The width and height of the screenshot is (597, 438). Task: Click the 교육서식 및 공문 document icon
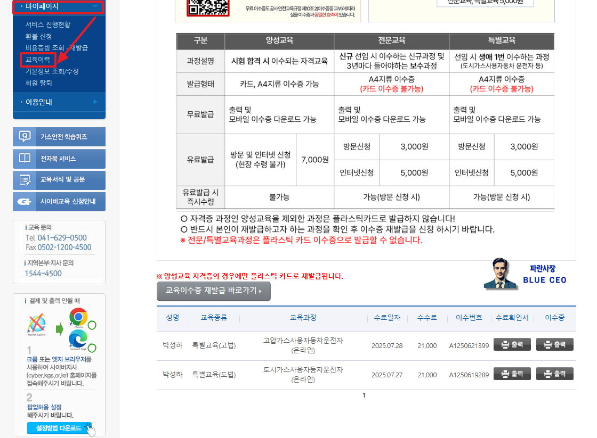pos(23,180)
